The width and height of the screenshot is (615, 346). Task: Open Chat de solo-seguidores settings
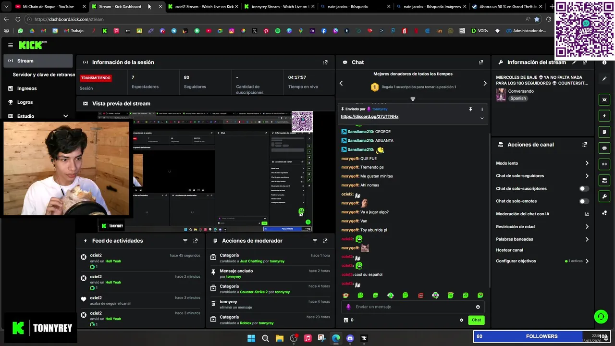[x=542, y=176]
